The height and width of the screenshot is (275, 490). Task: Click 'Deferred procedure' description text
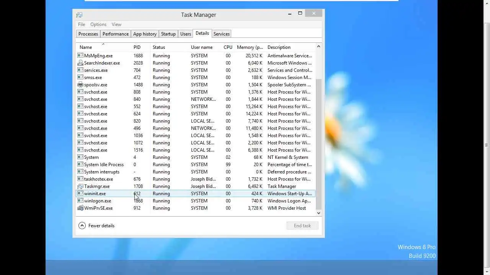(x=289, y=171)
